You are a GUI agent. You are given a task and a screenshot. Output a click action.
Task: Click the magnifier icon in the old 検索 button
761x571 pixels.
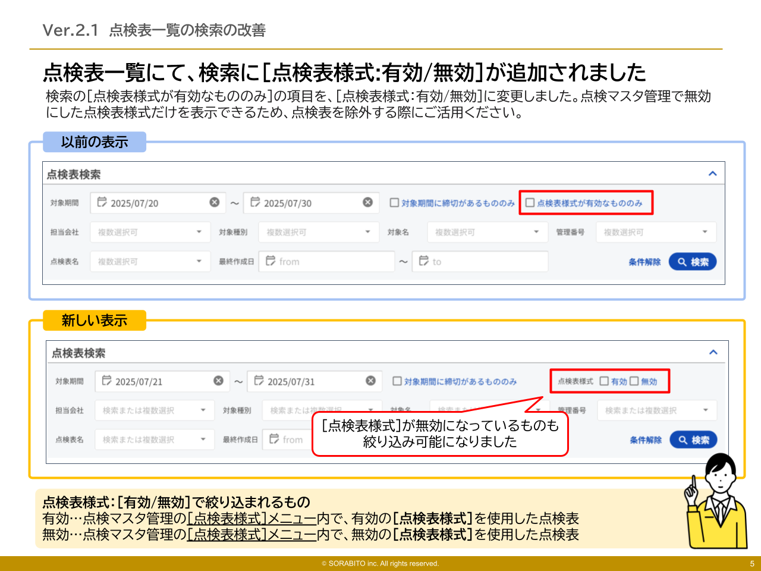[x=681, y=261]
